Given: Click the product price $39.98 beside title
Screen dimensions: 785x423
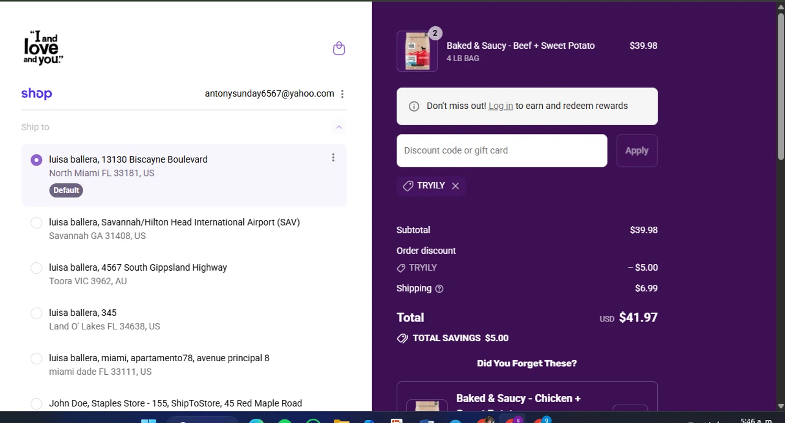Looking at the screenshot, I should [643, 46].
